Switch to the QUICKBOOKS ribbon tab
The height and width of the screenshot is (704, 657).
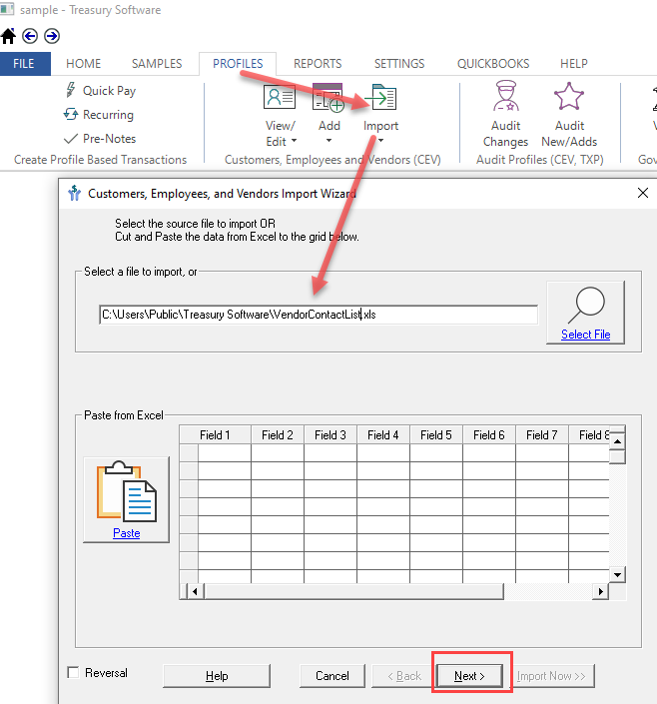pos(493,64)
